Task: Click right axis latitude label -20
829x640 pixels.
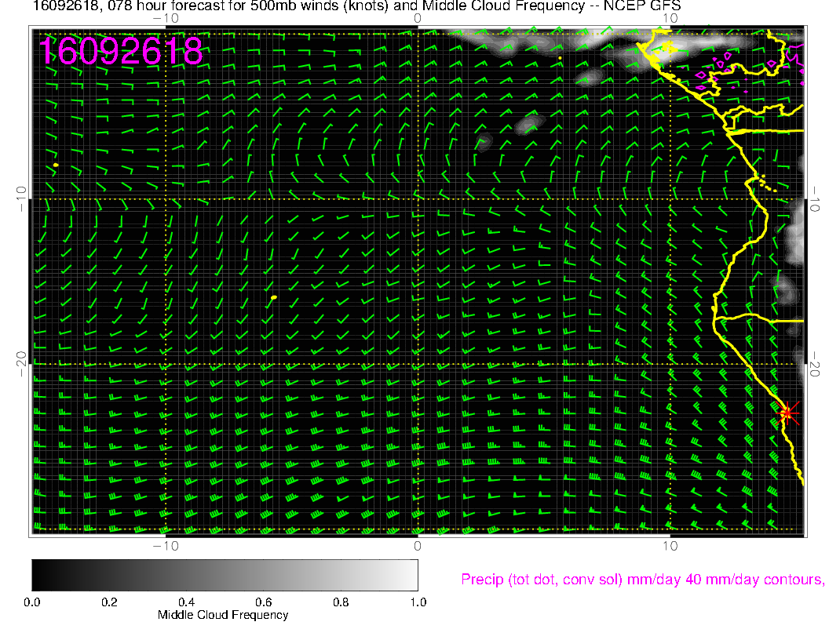Action: pos(815,364)
